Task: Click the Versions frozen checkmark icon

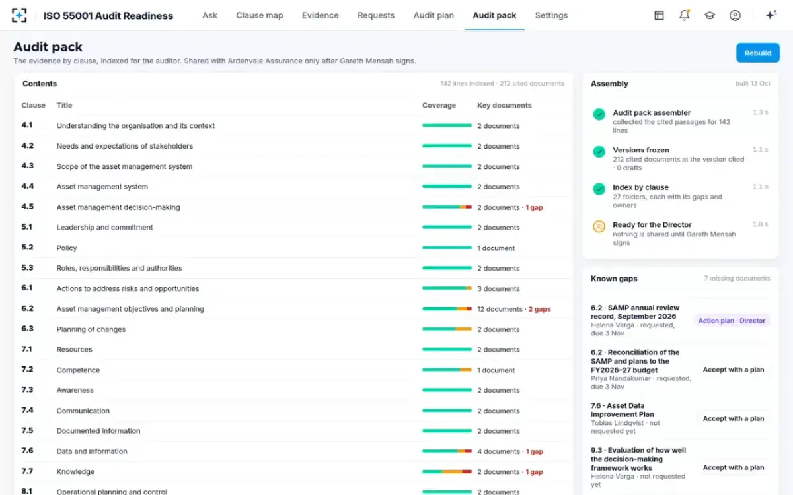Action: click(x=599, y=152)
